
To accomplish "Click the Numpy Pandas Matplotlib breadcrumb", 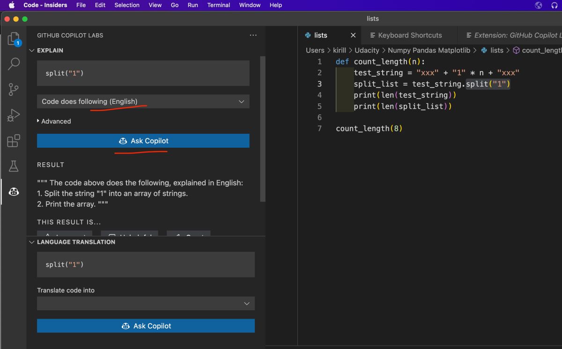I will coord(428,50).
